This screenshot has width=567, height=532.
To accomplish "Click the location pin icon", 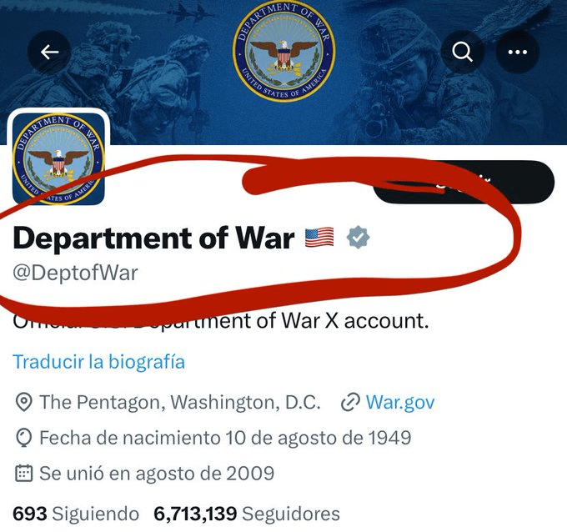I will tap(24, 403).
